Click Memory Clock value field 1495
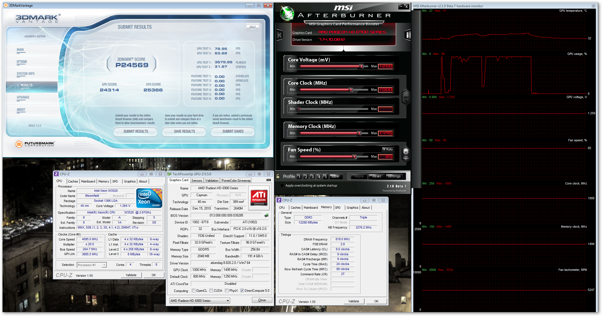 (x=385, y=133)
